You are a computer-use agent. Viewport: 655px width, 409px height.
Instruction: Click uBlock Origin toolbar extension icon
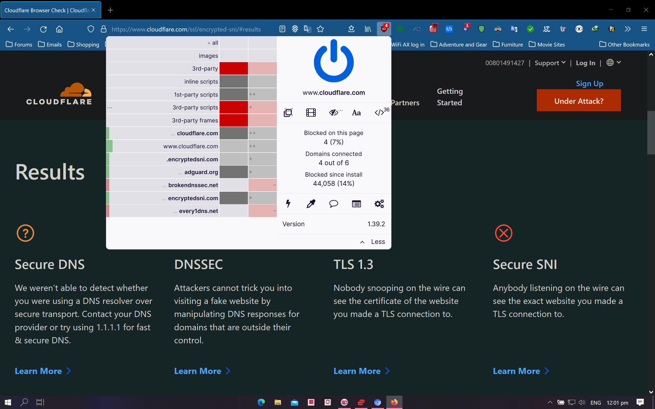tap(384, 29)
